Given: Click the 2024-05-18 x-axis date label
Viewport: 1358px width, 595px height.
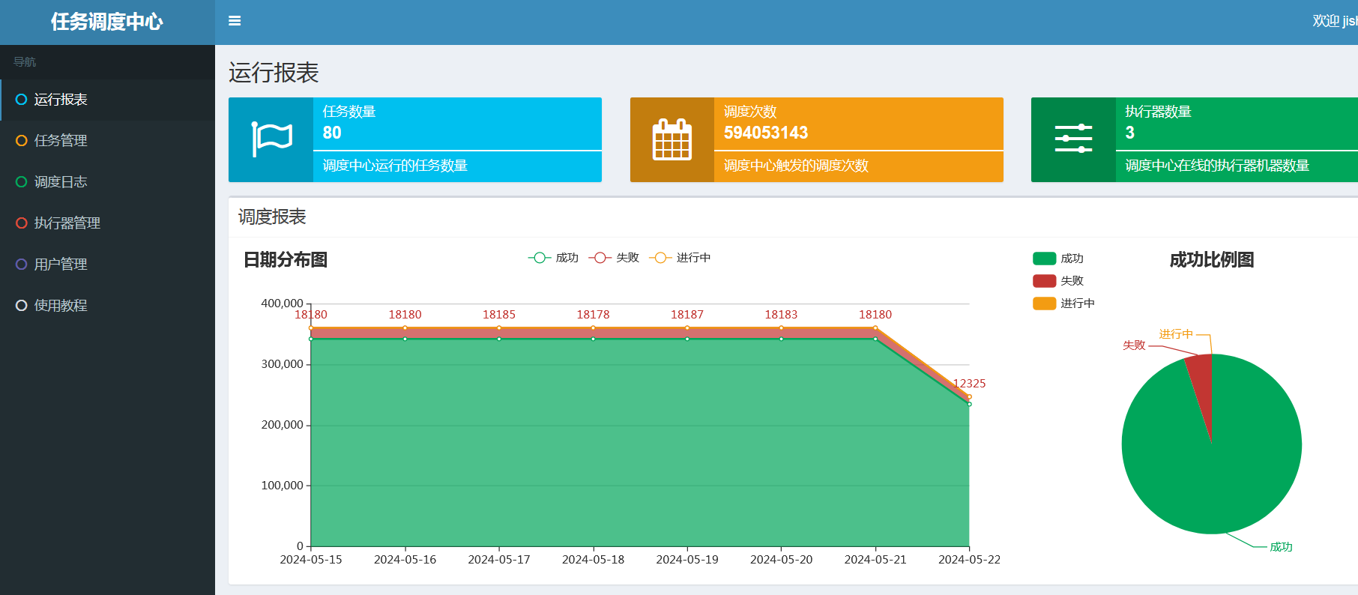Looking at the screenshot, I should (x=593, y=560).
